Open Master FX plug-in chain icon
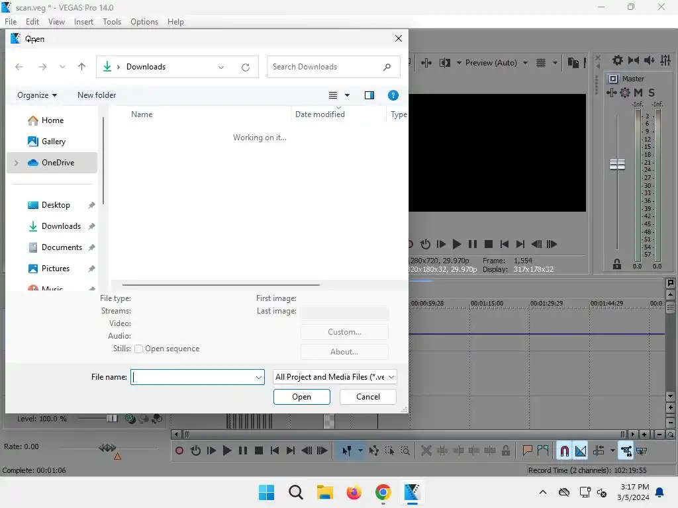 611,92
